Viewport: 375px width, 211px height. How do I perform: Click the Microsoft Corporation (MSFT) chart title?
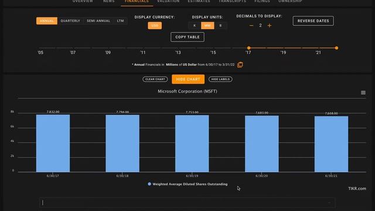(187, 91)
